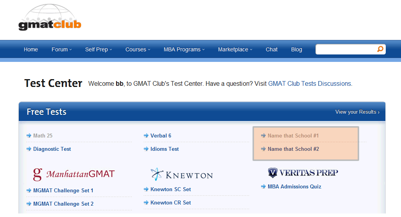Open GMAT Club Tests Discussions link
The image size is (401, 217).
pyautogui.click(x=310, y=83)
